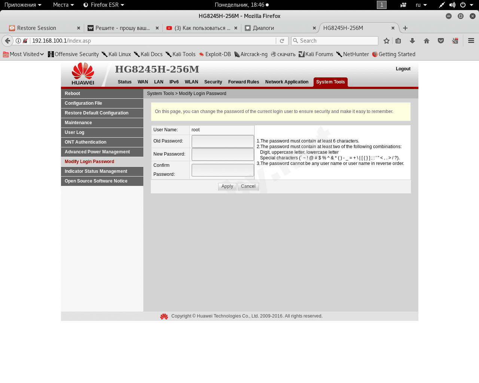Open workspace indicator 1 in top panel

[x=382, y=5]
